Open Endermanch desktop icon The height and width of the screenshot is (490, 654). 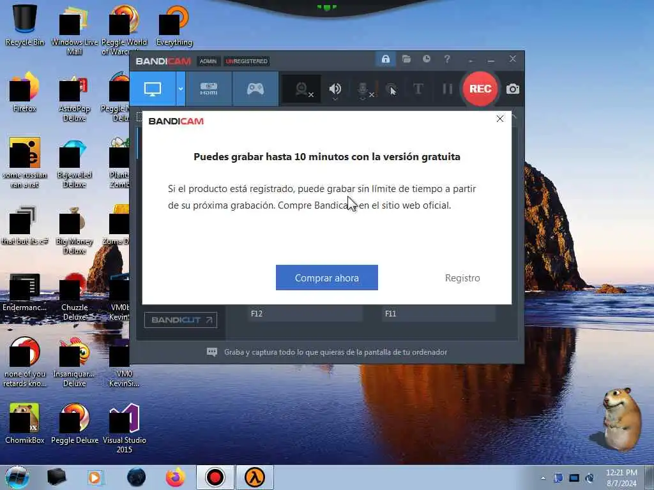(x=25, y=292)
